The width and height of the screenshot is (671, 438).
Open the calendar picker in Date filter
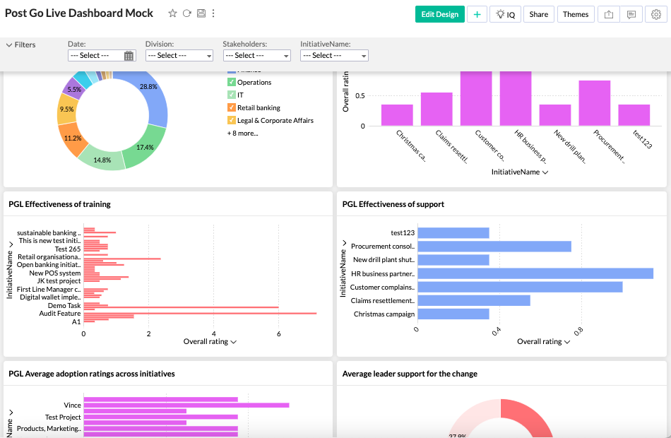[129, 56]
